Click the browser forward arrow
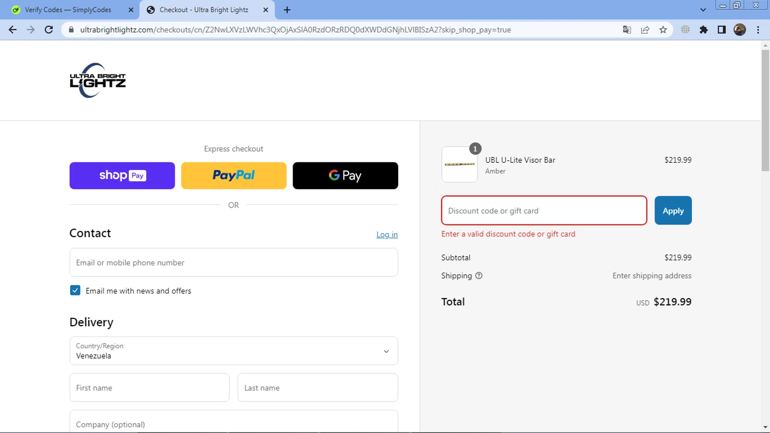This screenshot has height=433, width=770. click(31, 30)
